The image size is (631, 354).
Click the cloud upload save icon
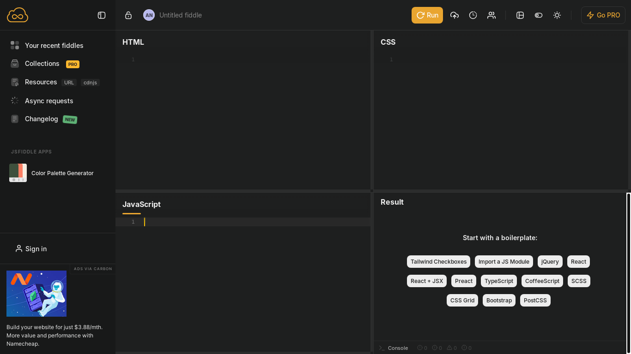[455, 15]
